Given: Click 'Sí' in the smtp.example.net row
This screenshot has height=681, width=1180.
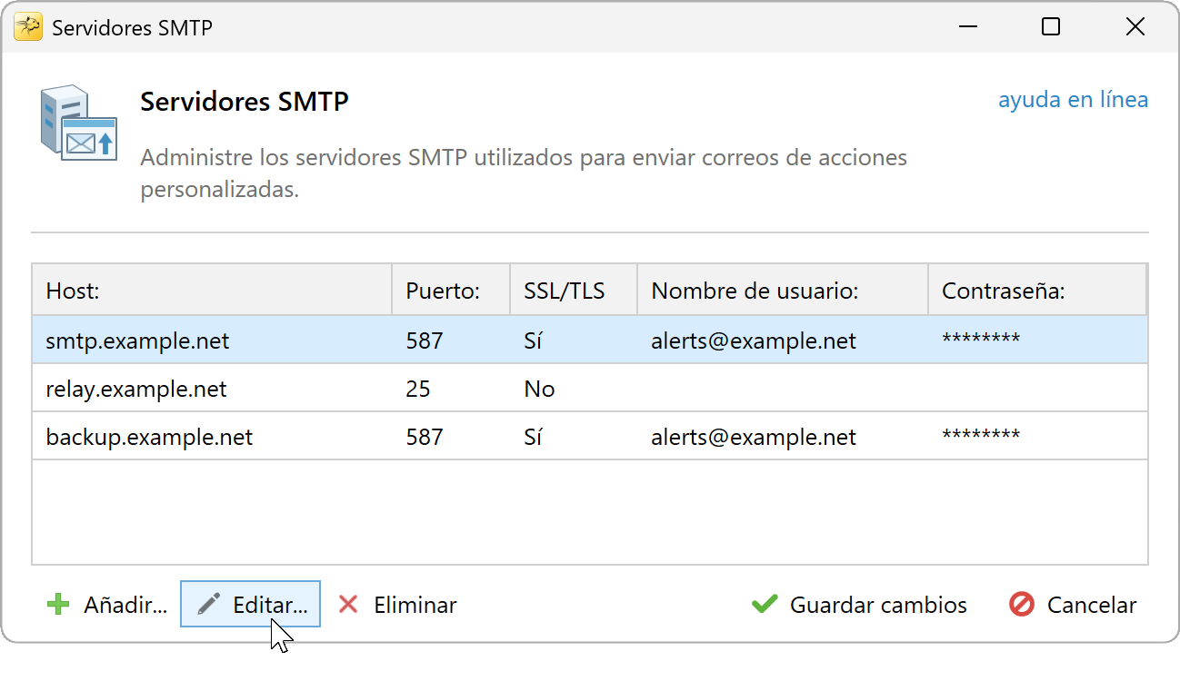Looking at the screenshot, I should (533, 341).
